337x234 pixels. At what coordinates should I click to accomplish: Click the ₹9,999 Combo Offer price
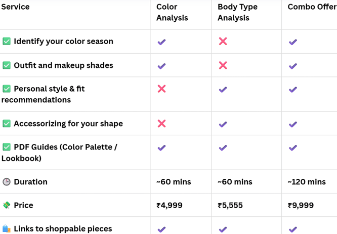tap(301, 205)
